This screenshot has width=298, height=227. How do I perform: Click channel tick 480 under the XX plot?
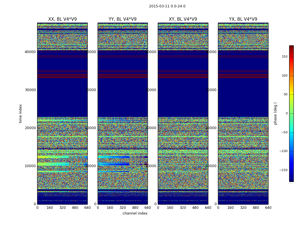[x=75, y=208]
